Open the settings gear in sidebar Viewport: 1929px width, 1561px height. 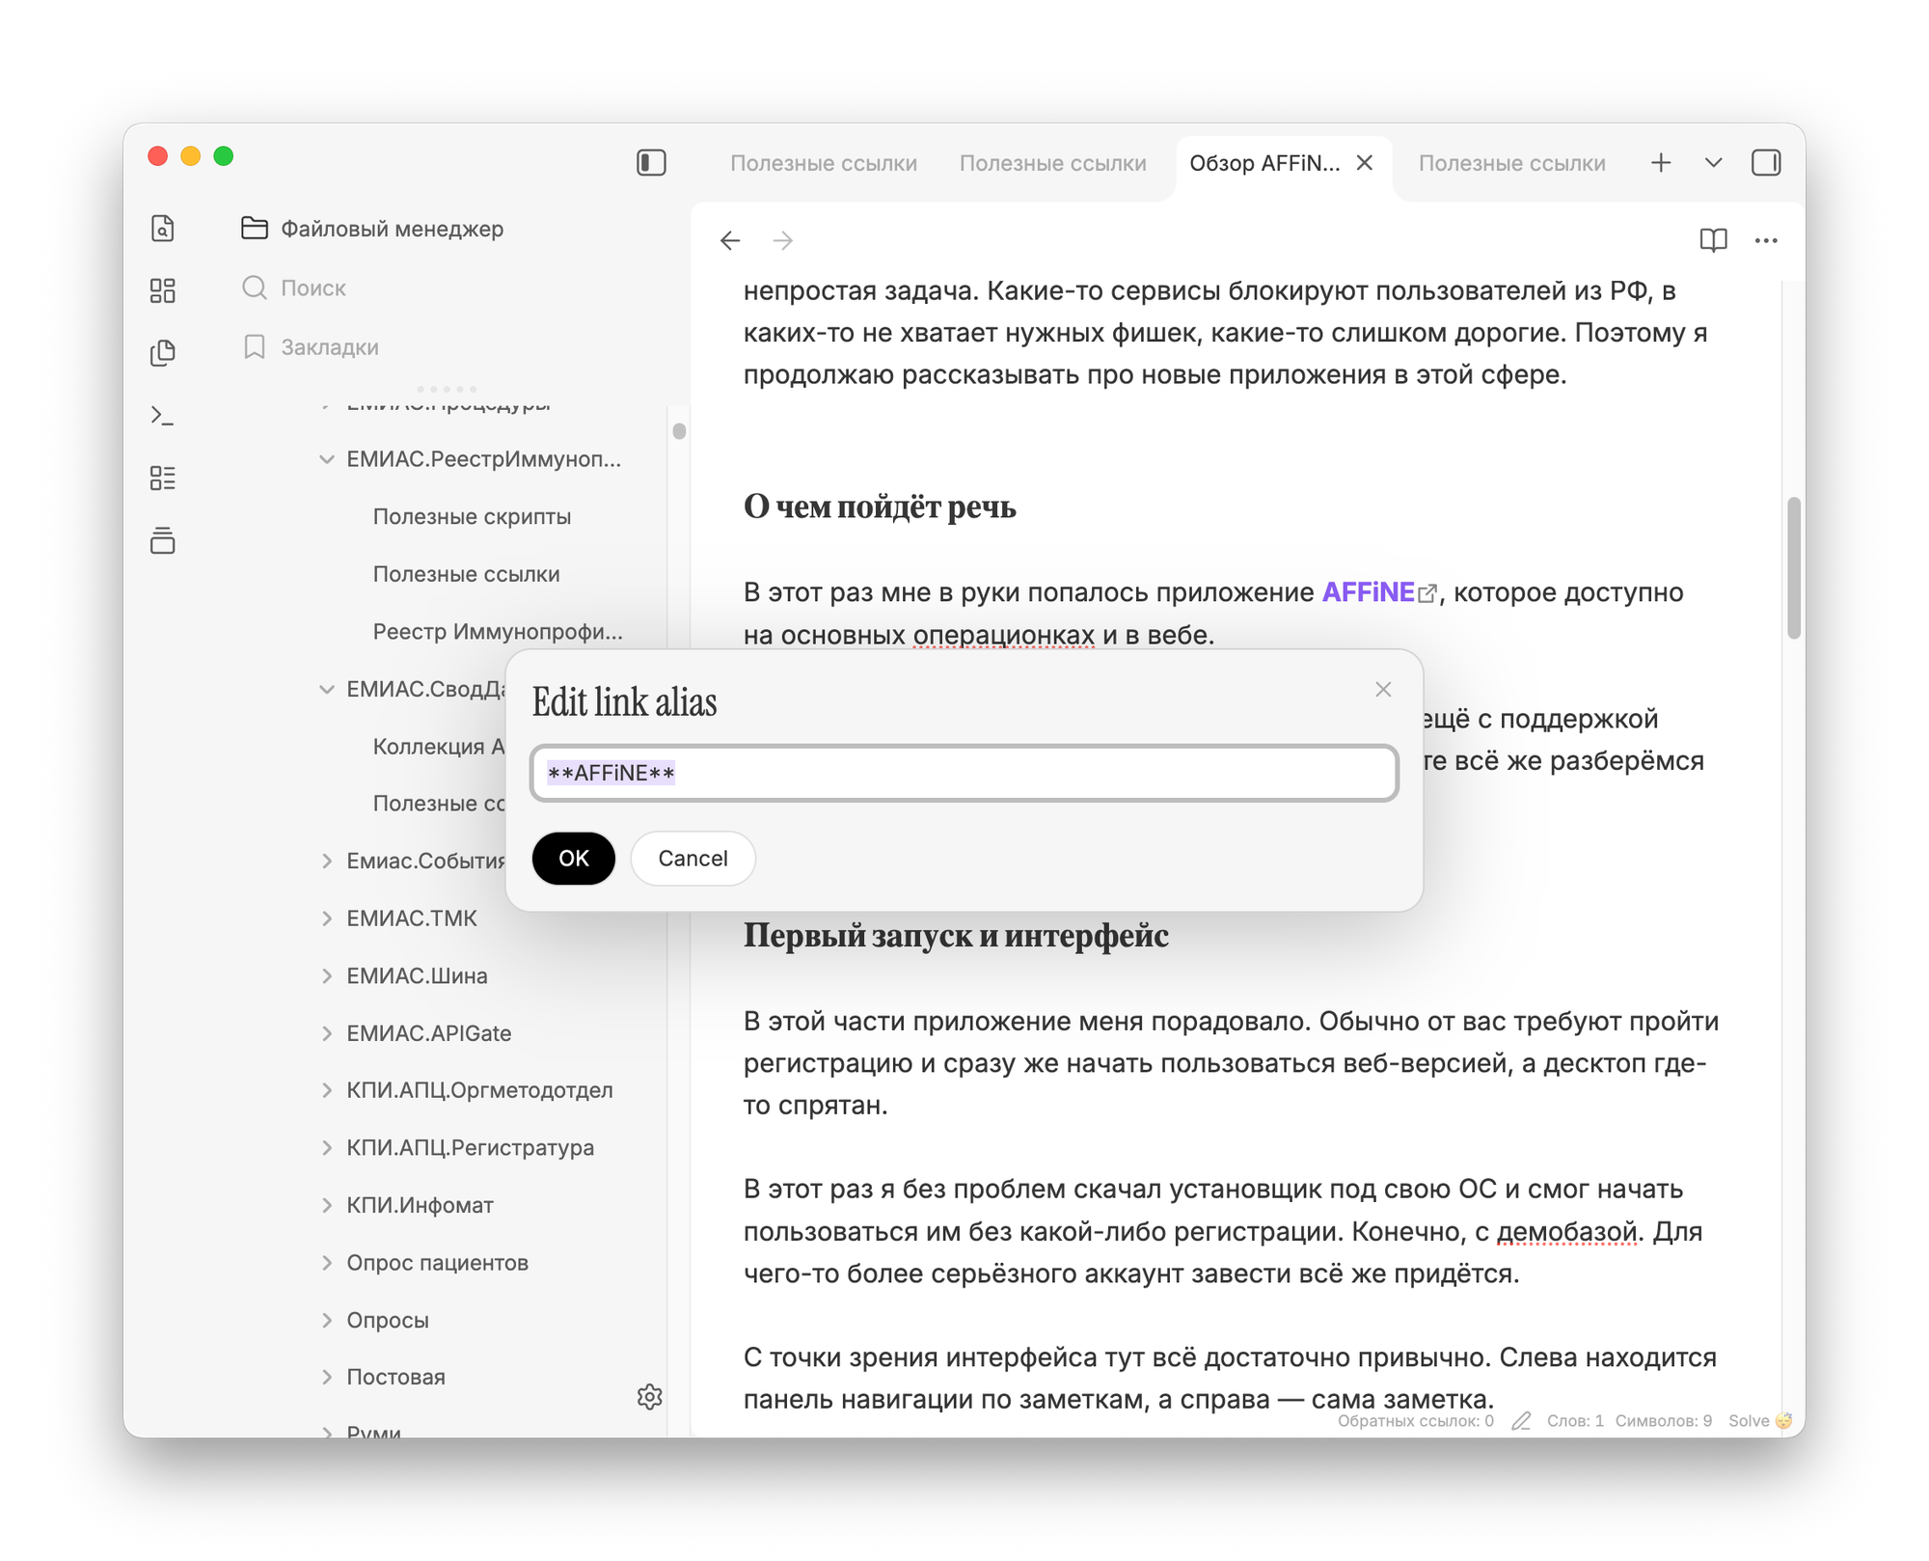650,1396
